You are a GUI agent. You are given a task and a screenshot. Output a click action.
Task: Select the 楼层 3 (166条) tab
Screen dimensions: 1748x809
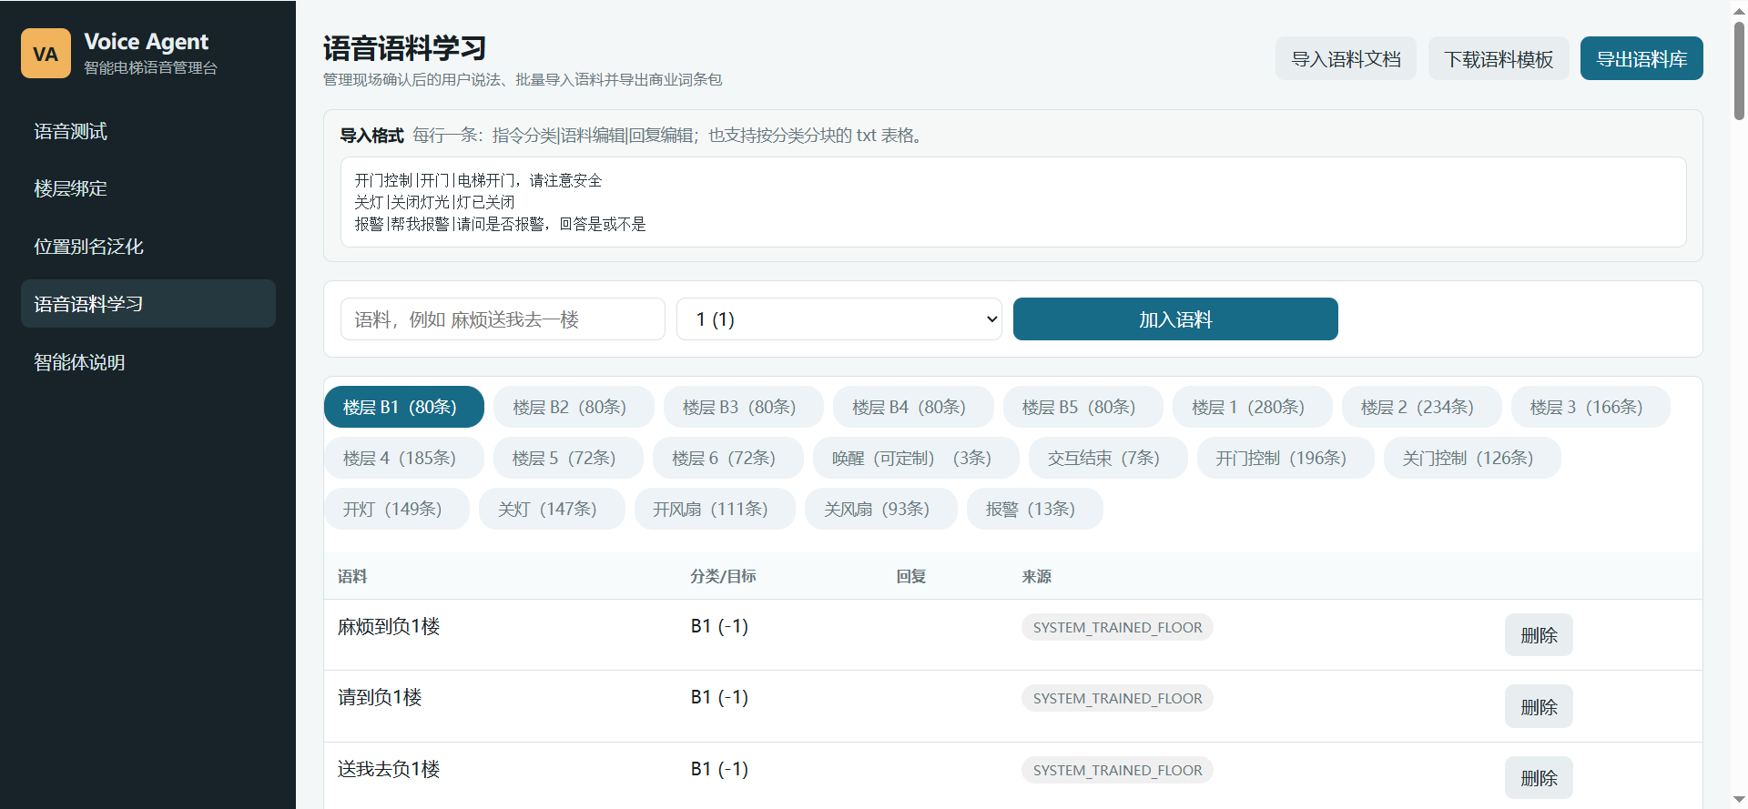pyautogui.click(x=1590, y=407)
